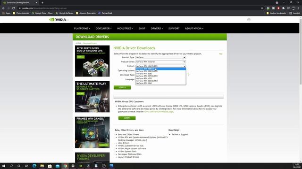Open the Google AdSense bookmark

(x=64, y=13)
